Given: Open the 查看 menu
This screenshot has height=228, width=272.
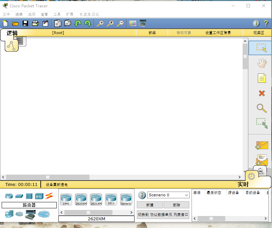Looking at the screenshot, I should coord(44,14).
